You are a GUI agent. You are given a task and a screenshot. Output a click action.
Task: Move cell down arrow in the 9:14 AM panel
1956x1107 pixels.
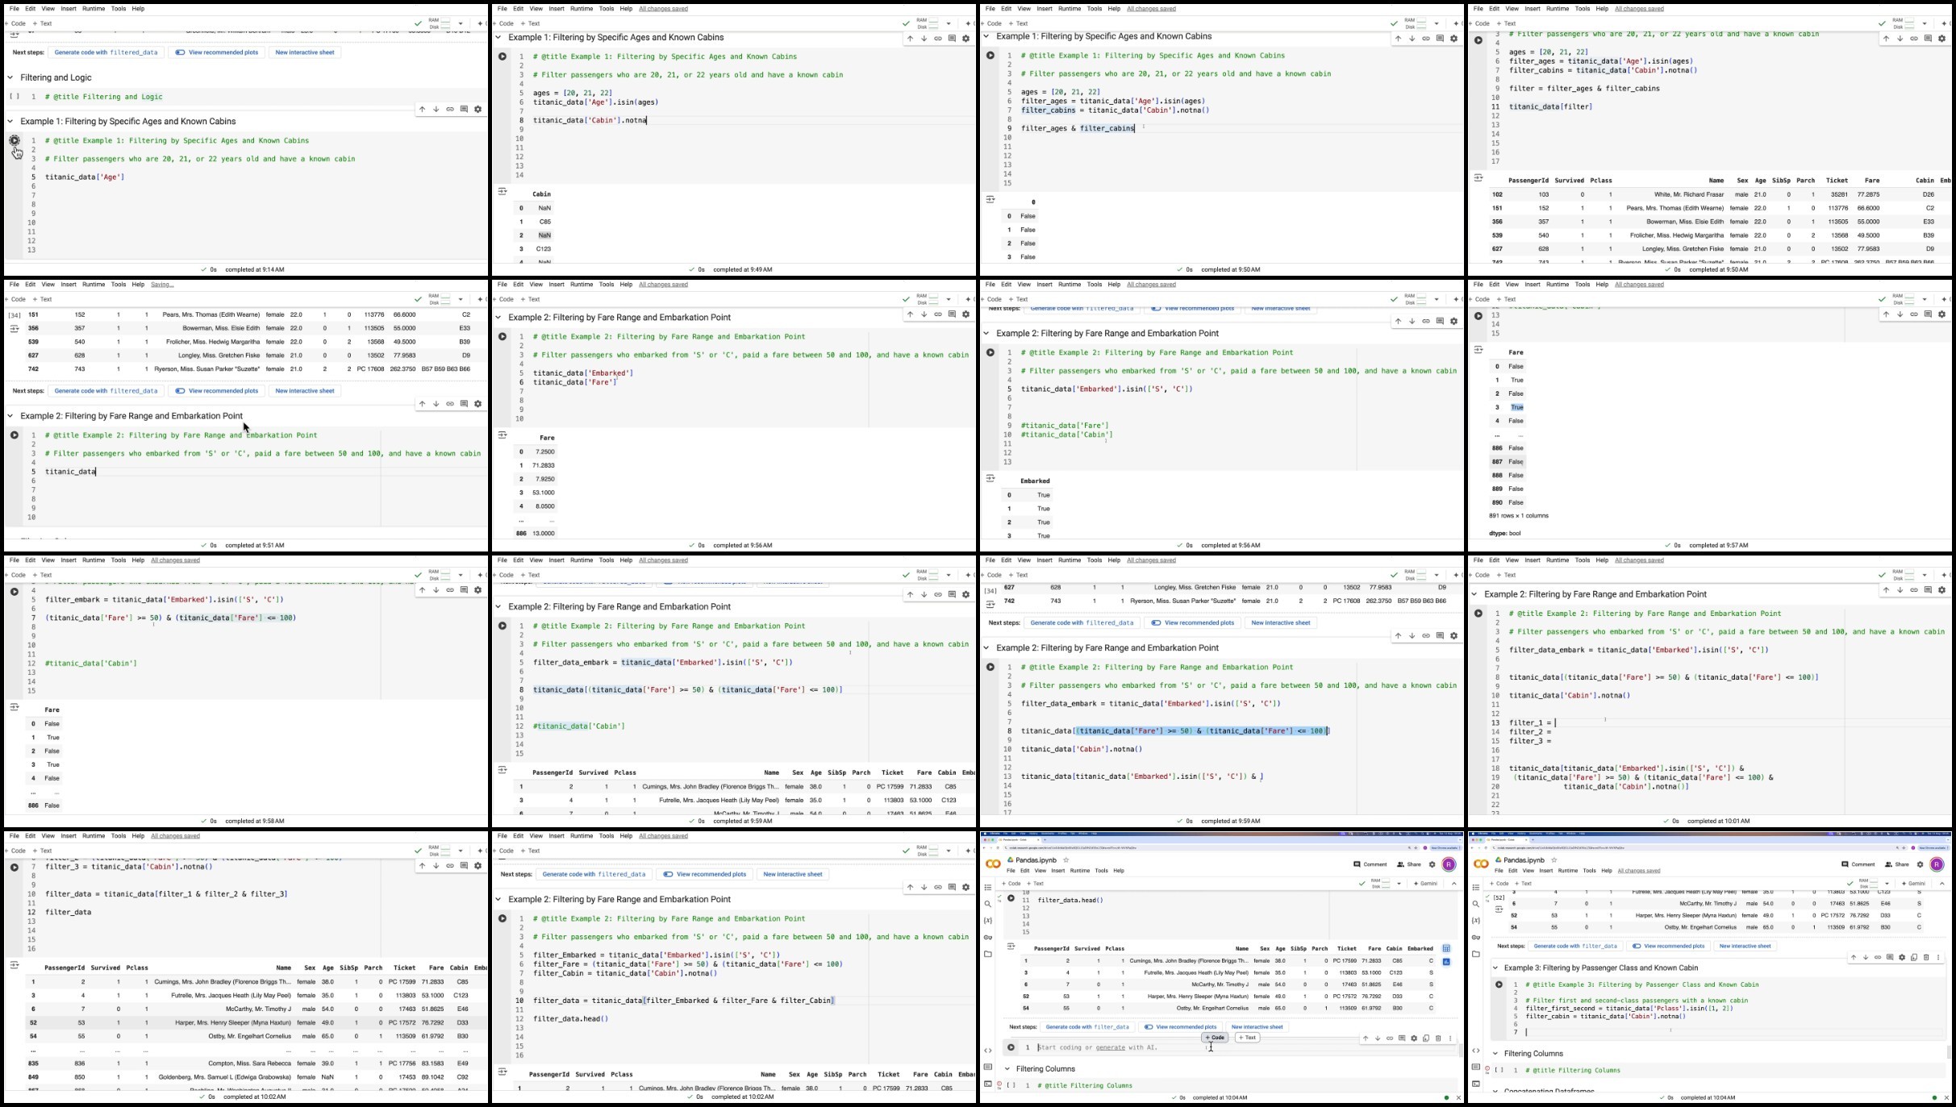tap(436, 109)
